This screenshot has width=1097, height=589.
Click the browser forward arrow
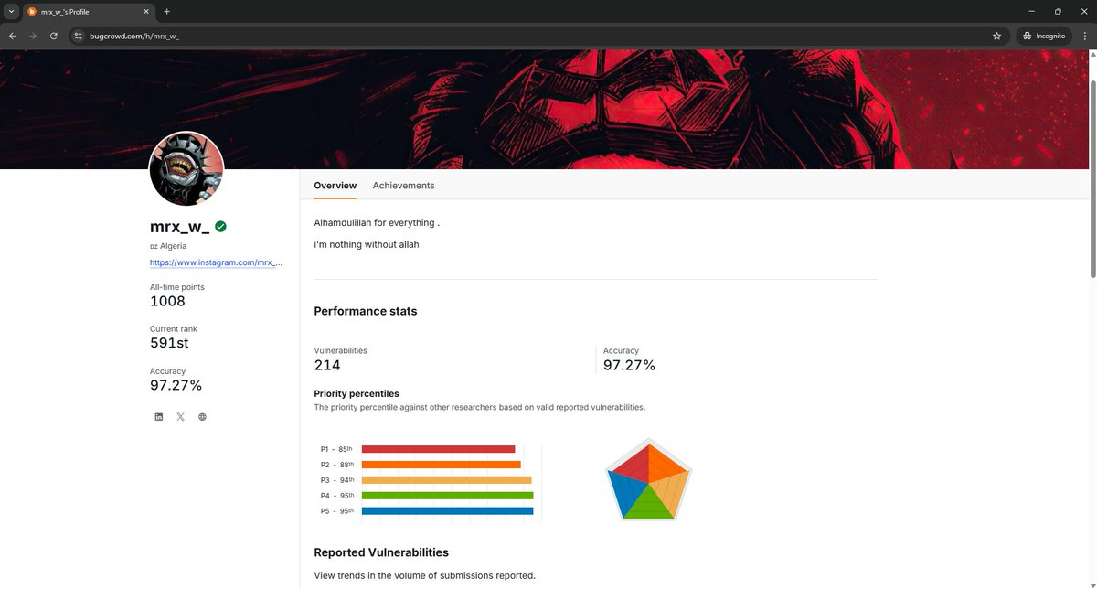33,36
